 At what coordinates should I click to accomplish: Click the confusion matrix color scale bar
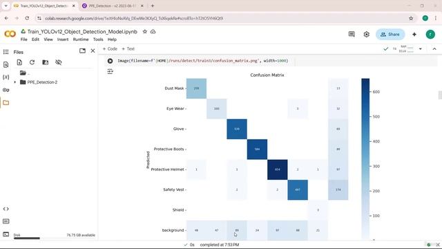coord(365,159)
